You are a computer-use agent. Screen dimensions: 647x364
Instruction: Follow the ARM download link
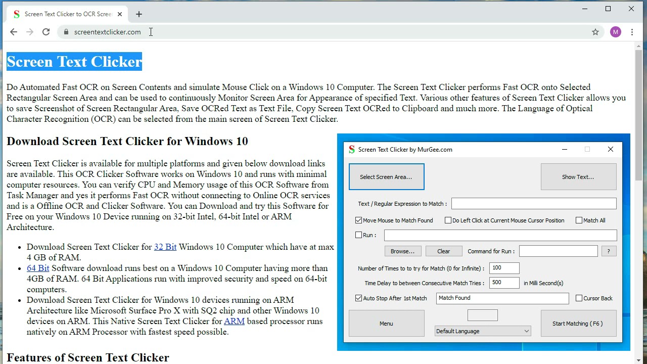[234, 321]
